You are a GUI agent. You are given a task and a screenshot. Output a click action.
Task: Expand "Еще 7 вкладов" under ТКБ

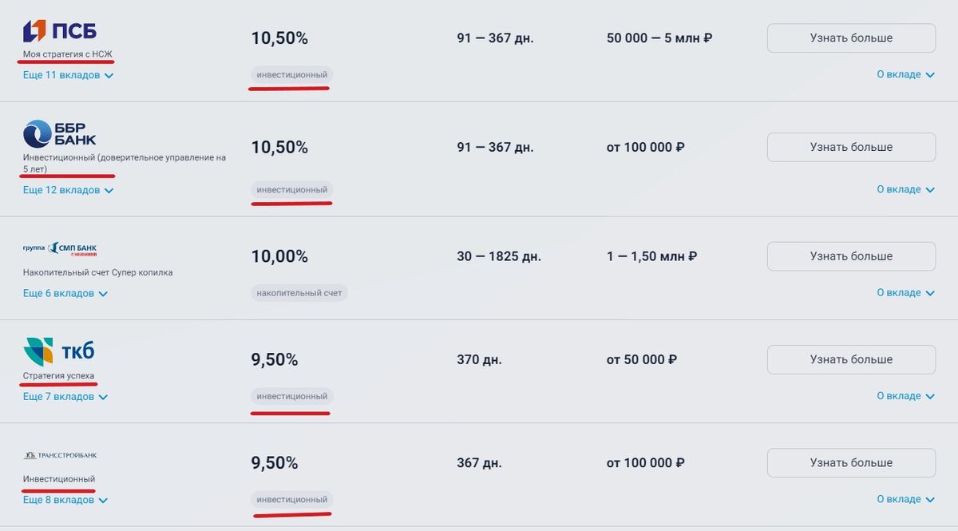pos(65,396)
